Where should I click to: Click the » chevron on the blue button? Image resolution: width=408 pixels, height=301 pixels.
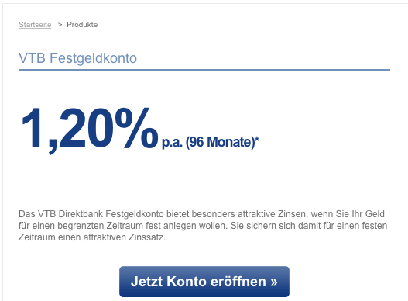coord(274,282)
